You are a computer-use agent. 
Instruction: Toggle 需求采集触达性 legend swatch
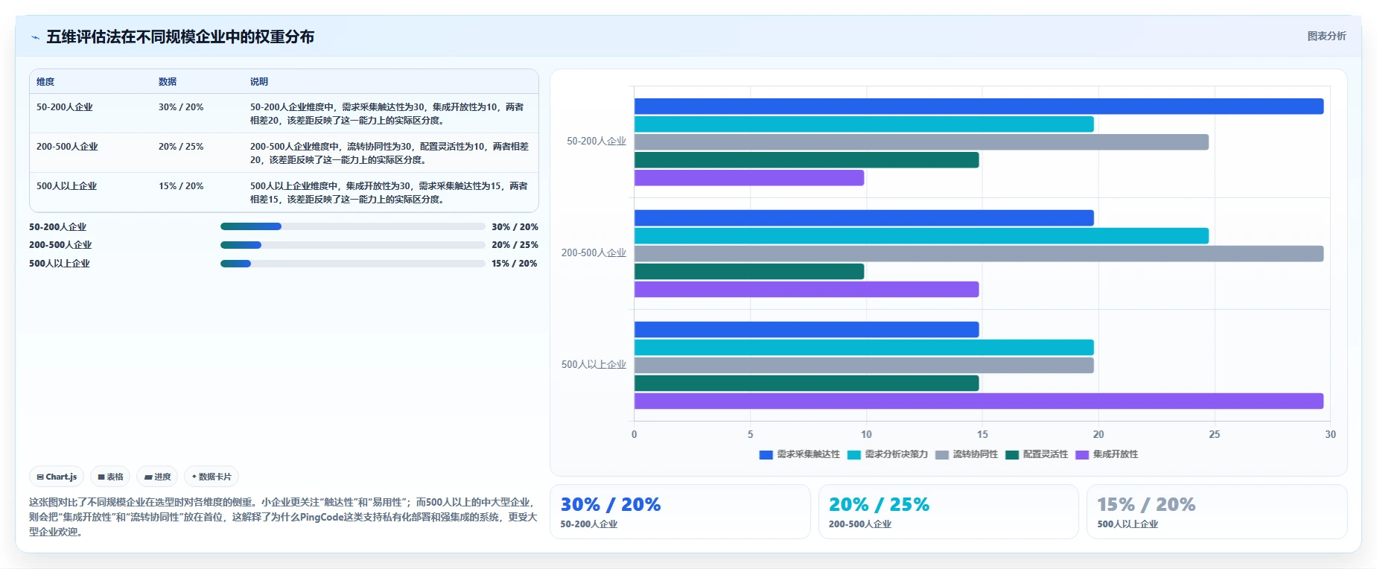(766, 454)
